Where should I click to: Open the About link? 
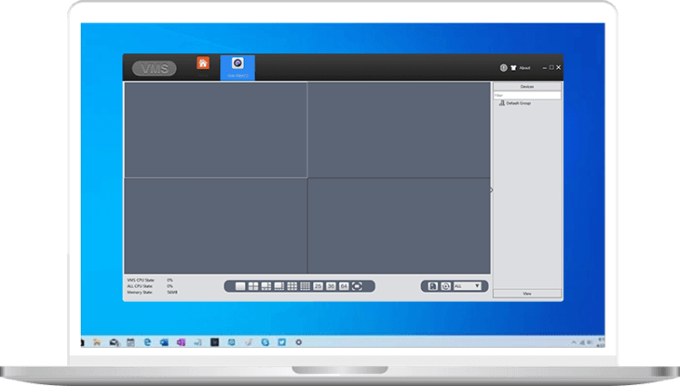tap(525, 68)
